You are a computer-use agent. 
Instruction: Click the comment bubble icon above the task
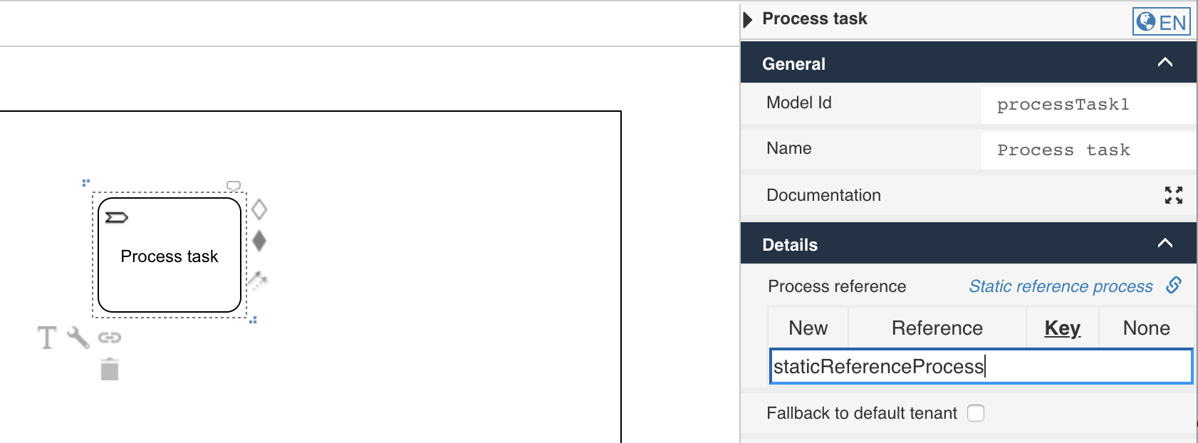[x=234, y=186]
